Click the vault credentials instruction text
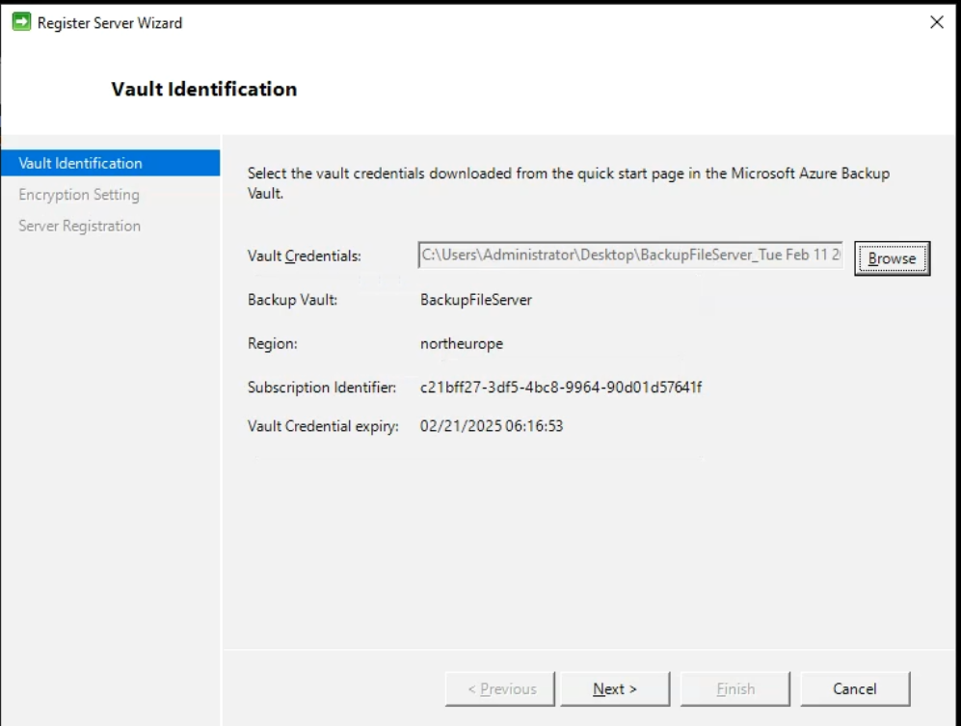This screenshot has width=961, height=726. (568, 183)
